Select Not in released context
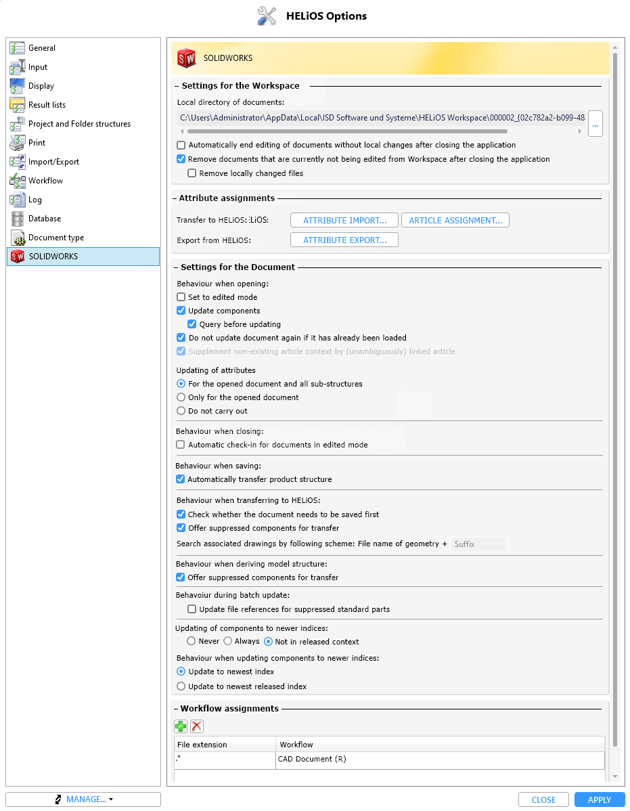The image size is (630, 811). click(x=268, y=641)
